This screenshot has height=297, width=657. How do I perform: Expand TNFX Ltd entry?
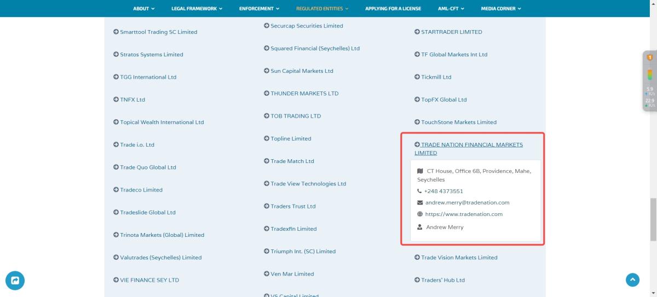point(129,100)
